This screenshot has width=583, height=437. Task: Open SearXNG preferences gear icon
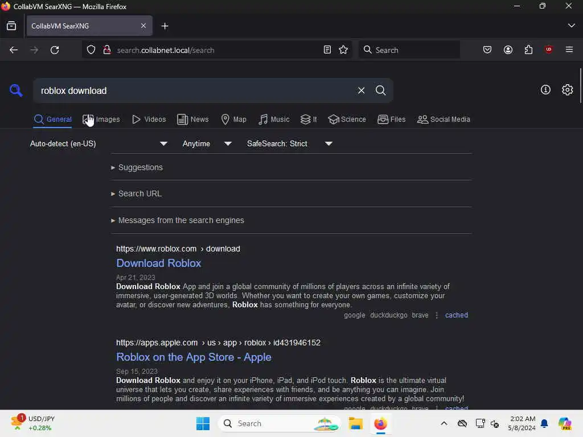point(567,90)
